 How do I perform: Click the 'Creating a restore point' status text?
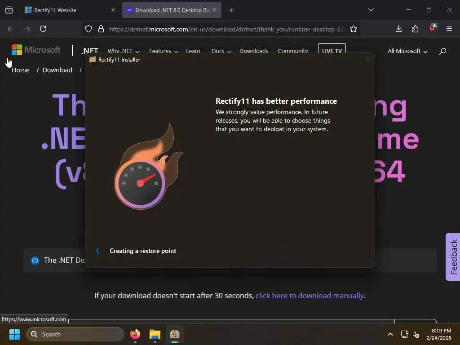143,251
